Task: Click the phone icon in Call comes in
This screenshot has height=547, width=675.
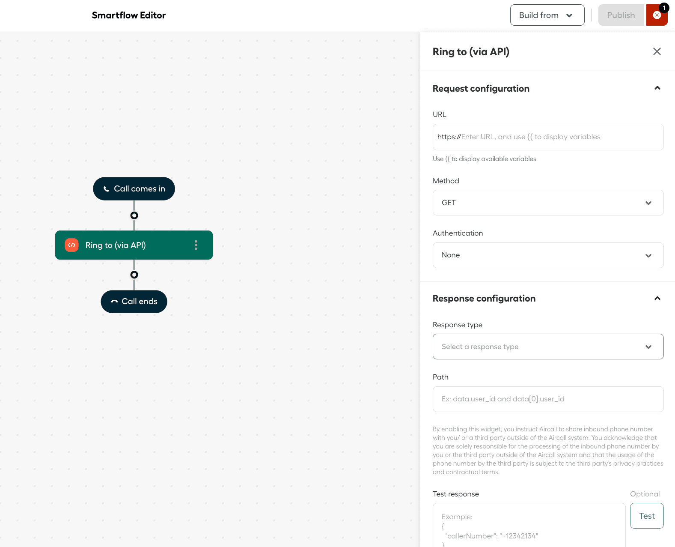Action: coord(106,189)
